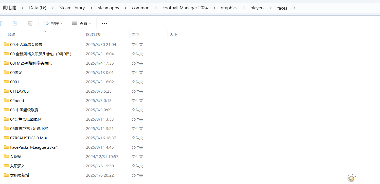Click folder icon of 0001

coord(6,82)
